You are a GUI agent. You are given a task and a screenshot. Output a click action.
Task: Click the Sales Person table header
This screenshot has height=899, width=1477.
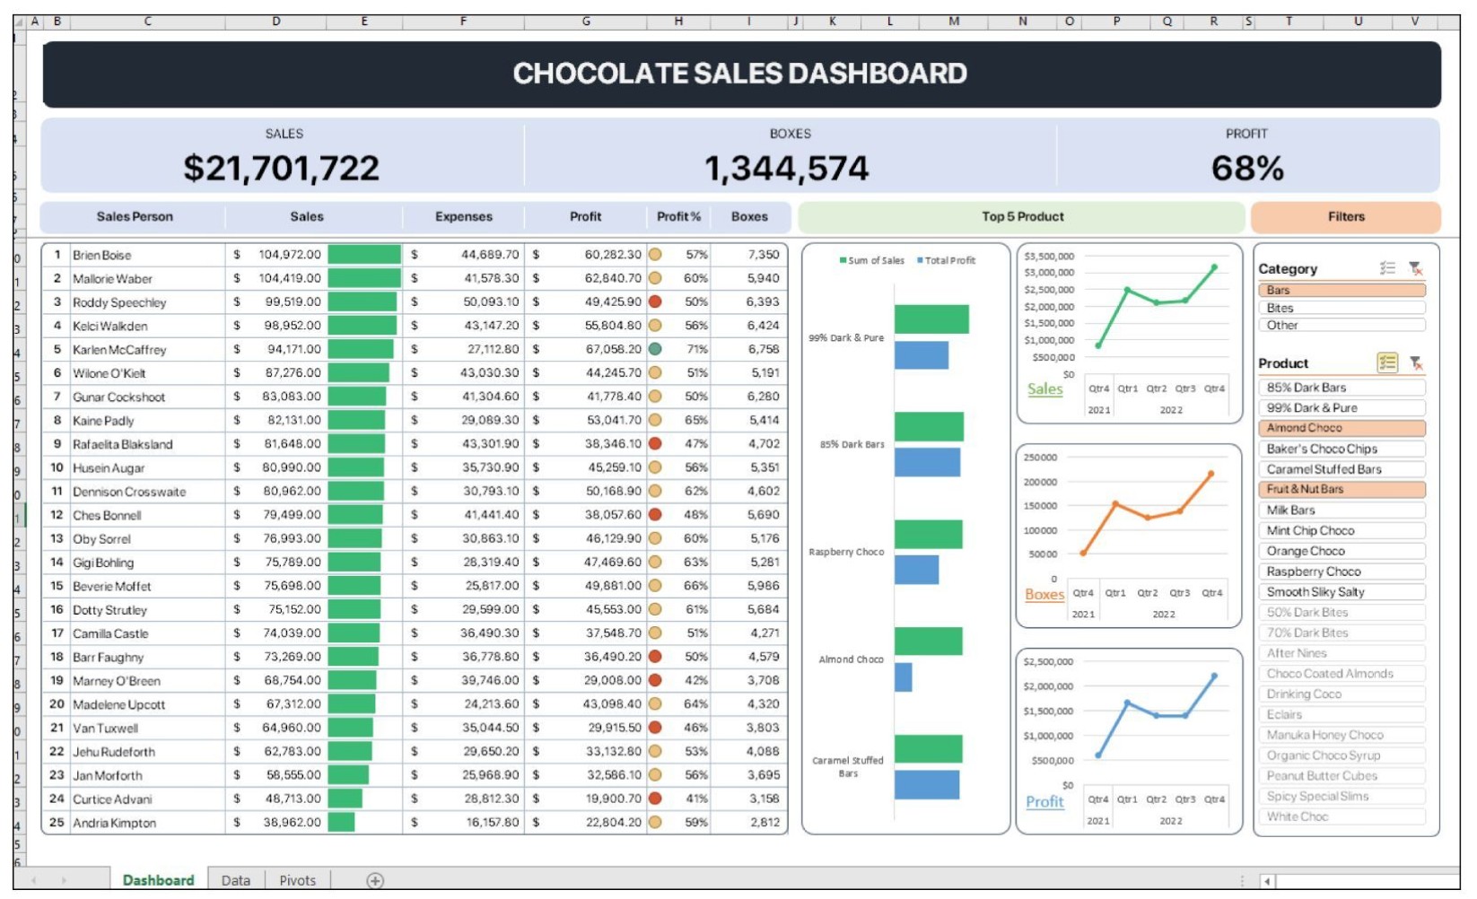pos(135,216)
